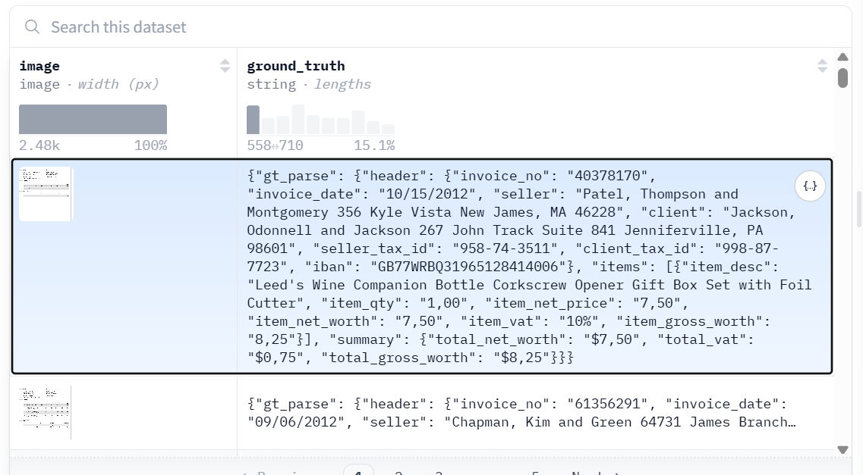
Task: Open the JSON expand button in first row
Action: click(x=811, y=186)
